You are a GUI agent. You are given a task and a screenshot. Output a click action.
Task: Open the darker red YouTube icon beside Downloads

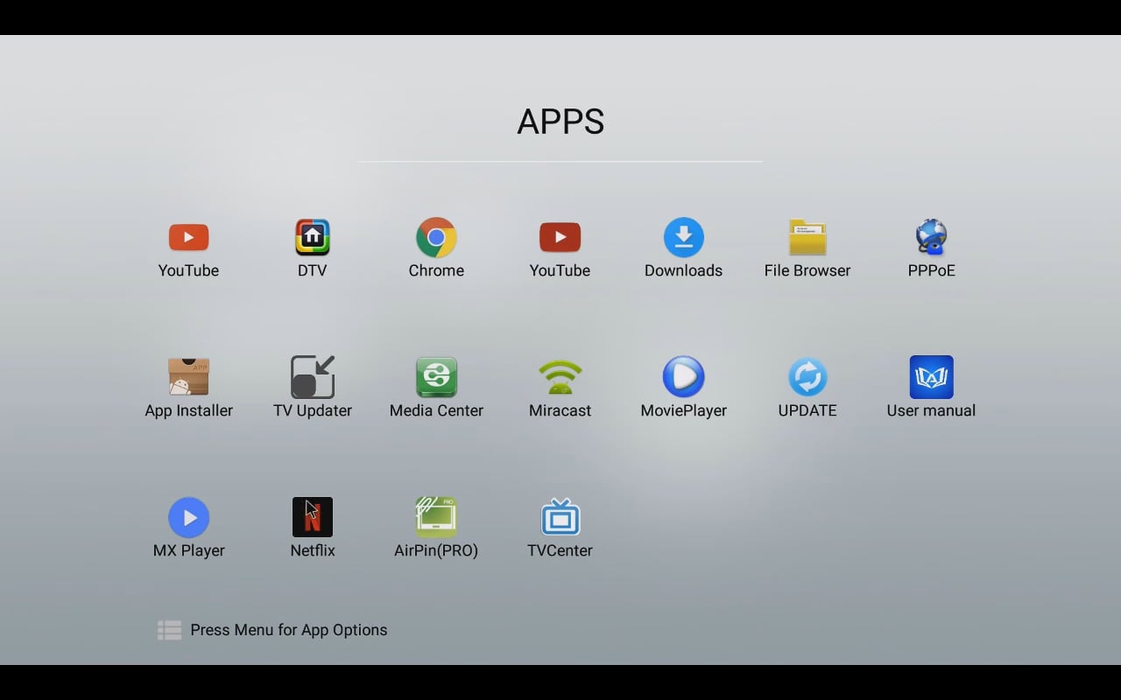pyautogui.click(x=560, y=237)
